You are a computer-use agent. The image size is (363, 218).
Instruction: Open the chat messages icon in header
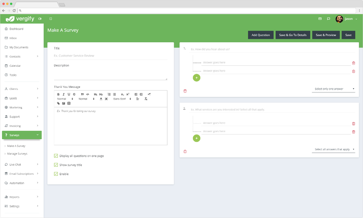pos(329,19)
